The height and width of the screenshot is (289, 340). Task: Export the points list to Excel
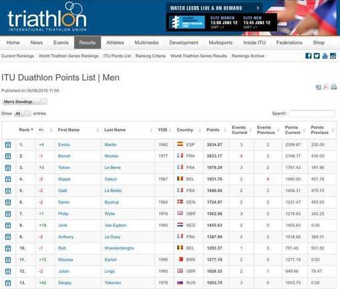coord(319,87)
